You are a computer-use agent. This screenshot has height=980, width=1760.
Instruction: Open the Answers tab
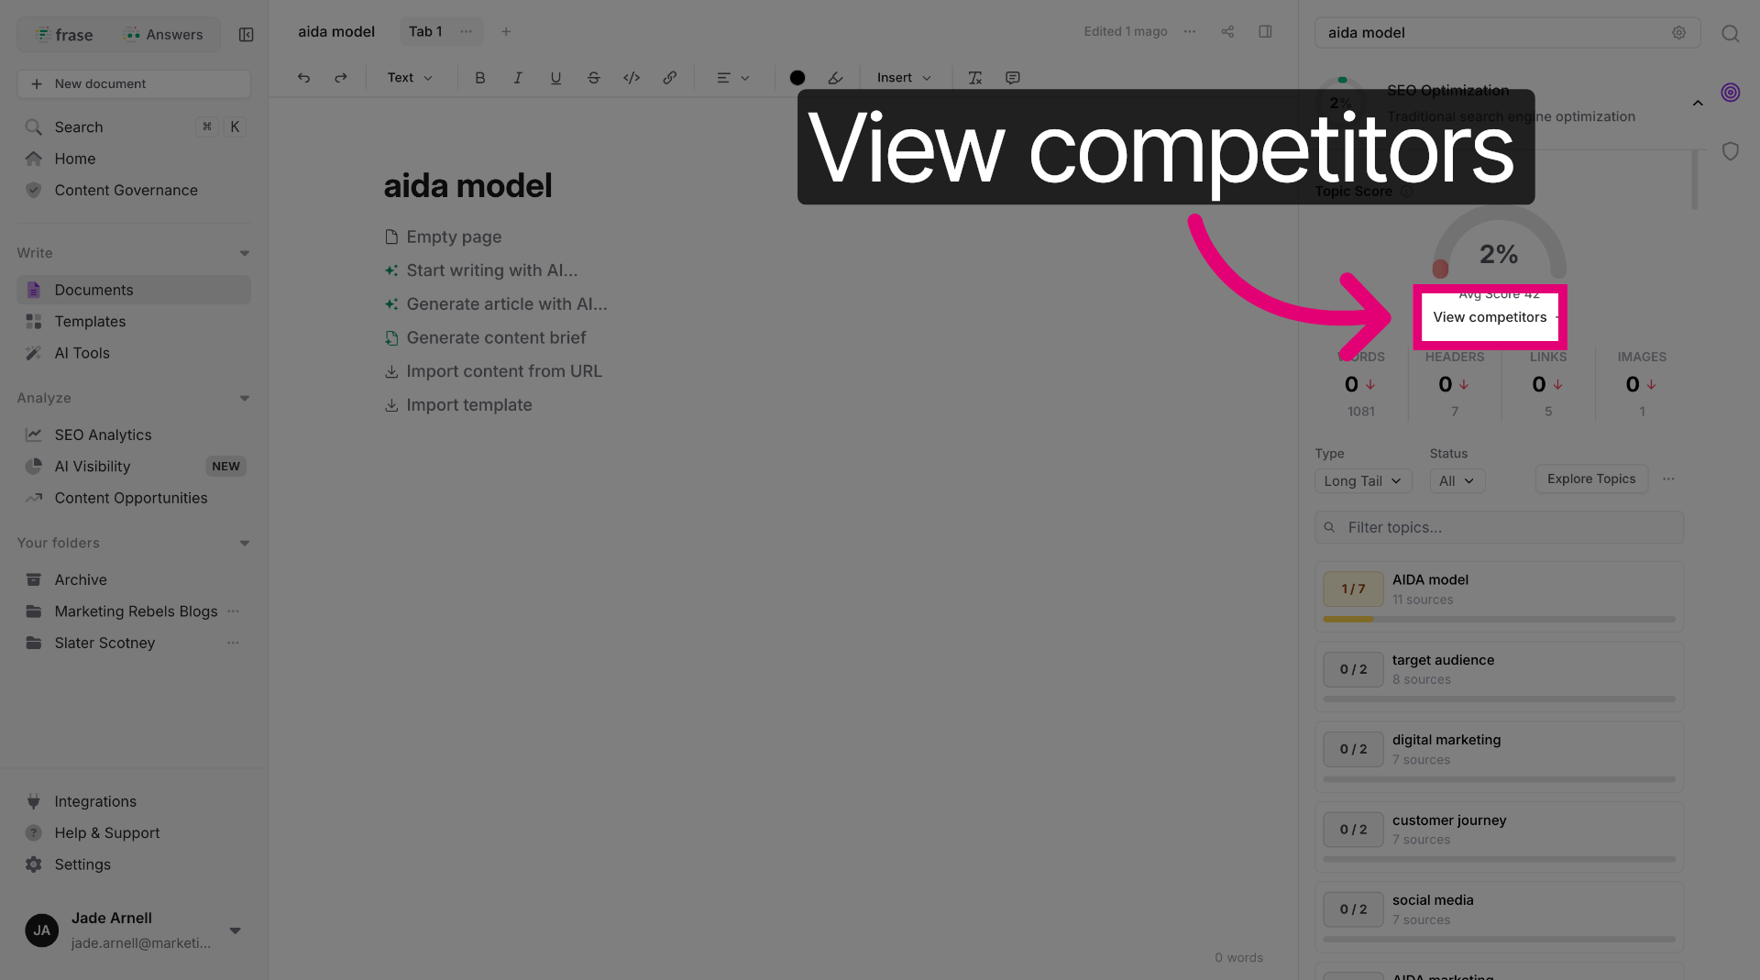(x=164, y=35)
